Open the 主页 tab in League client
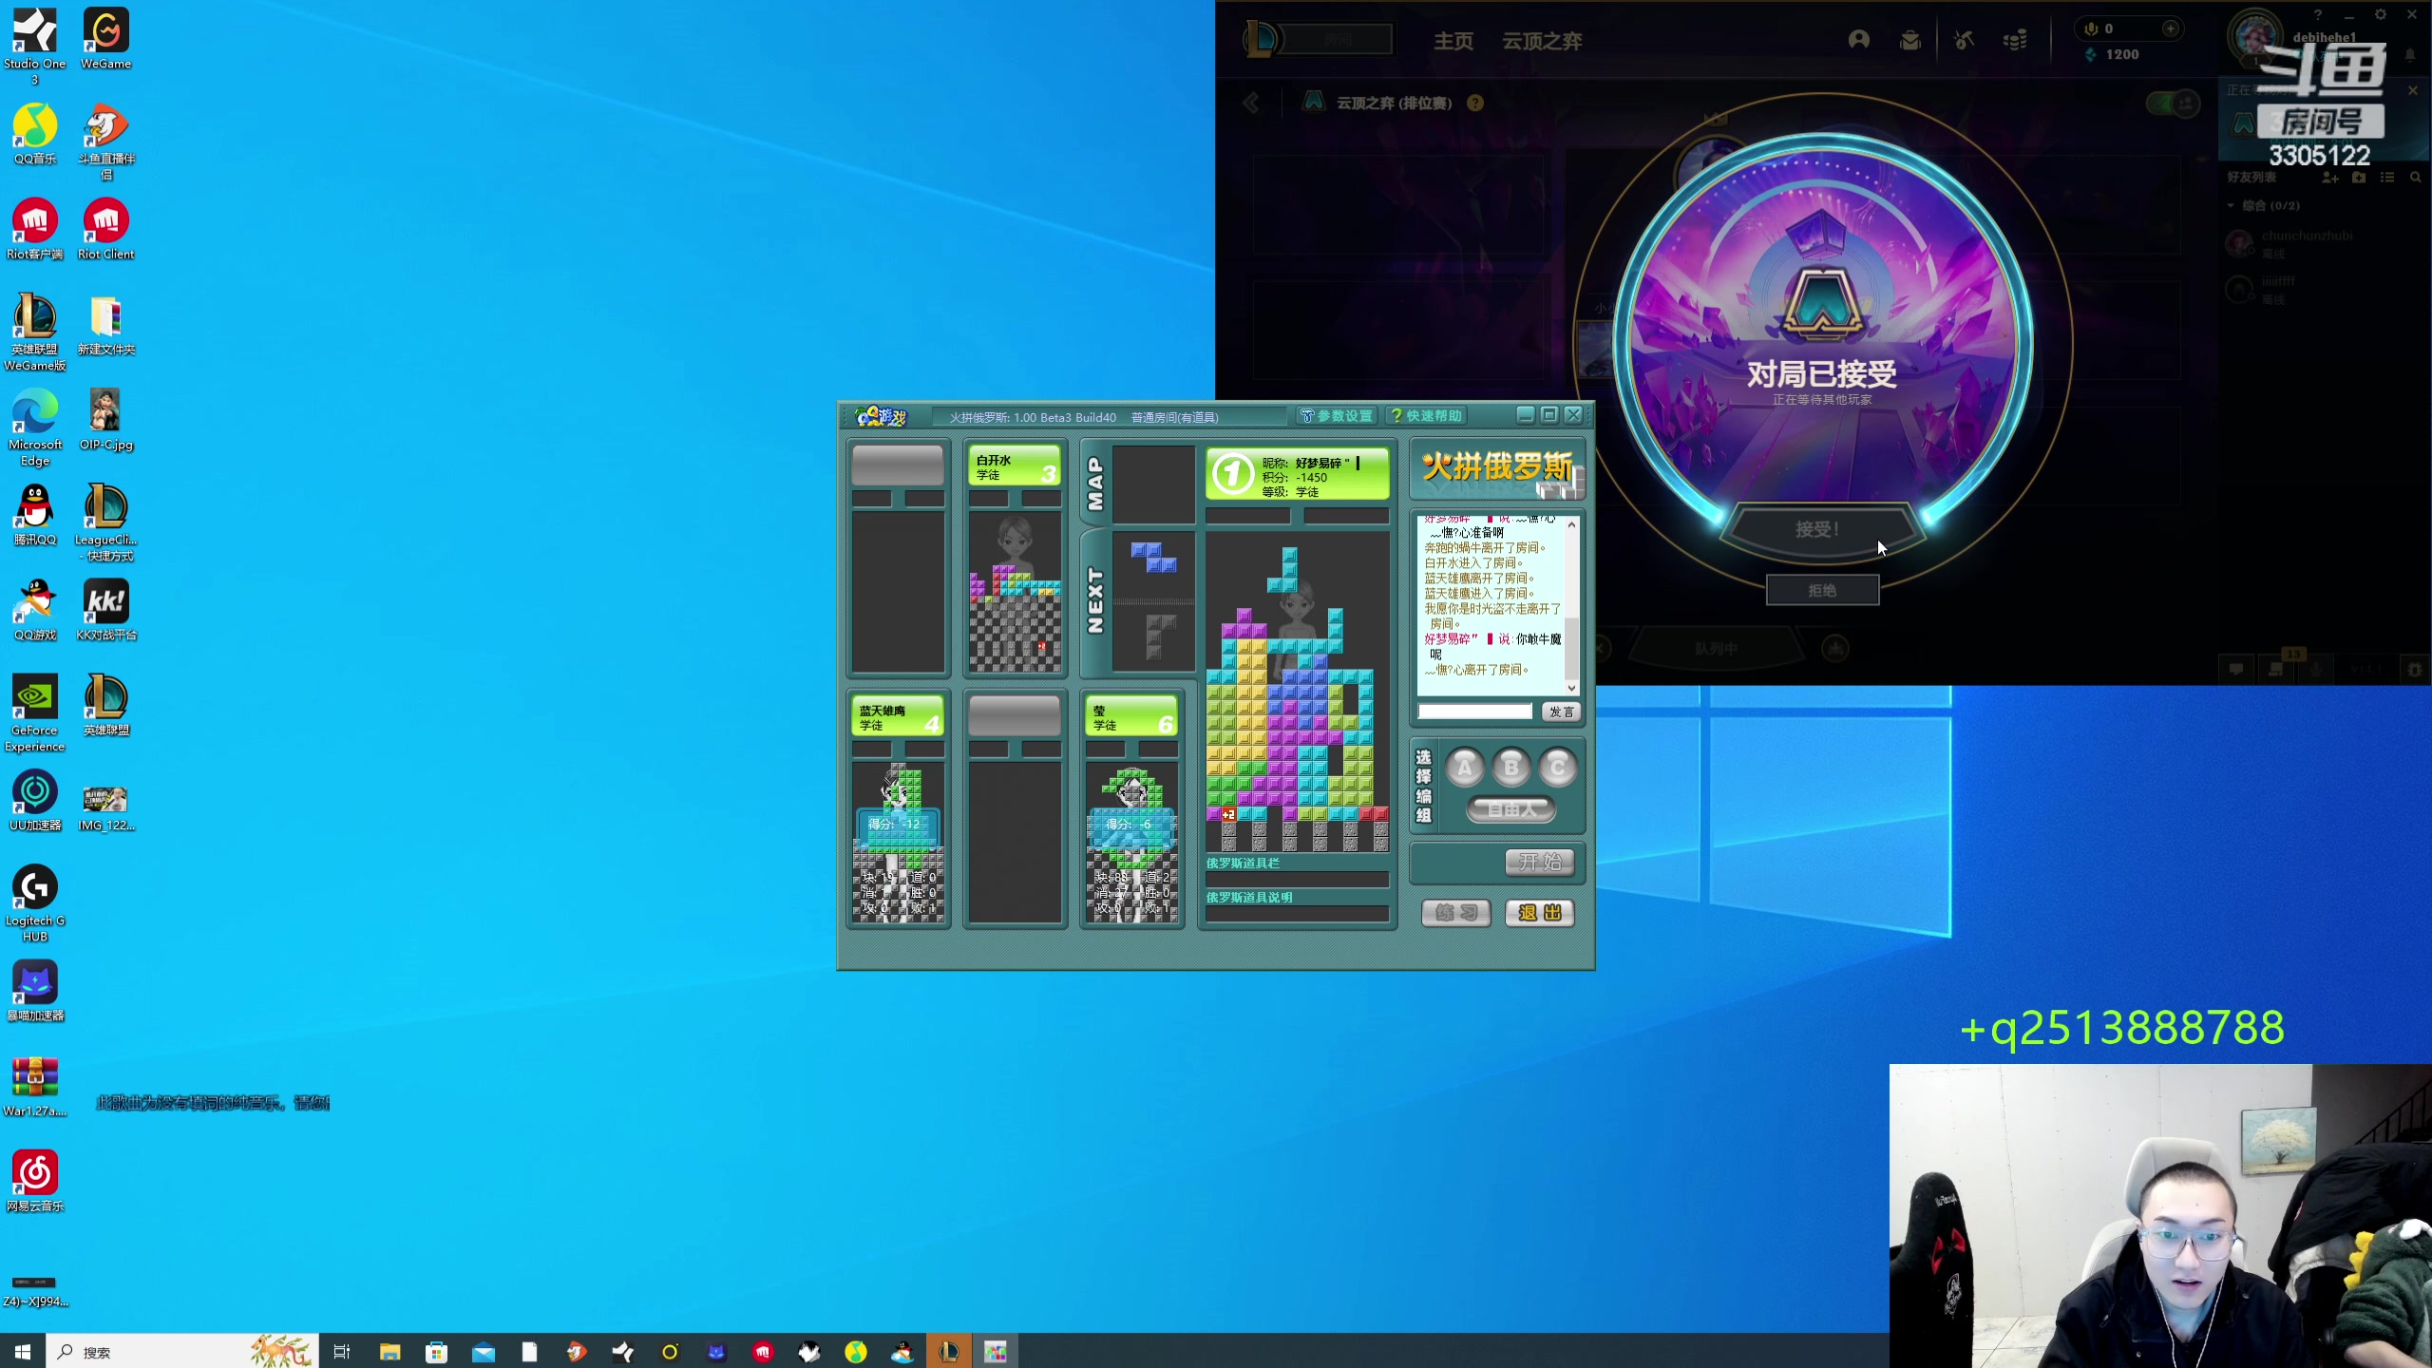 1453,41
